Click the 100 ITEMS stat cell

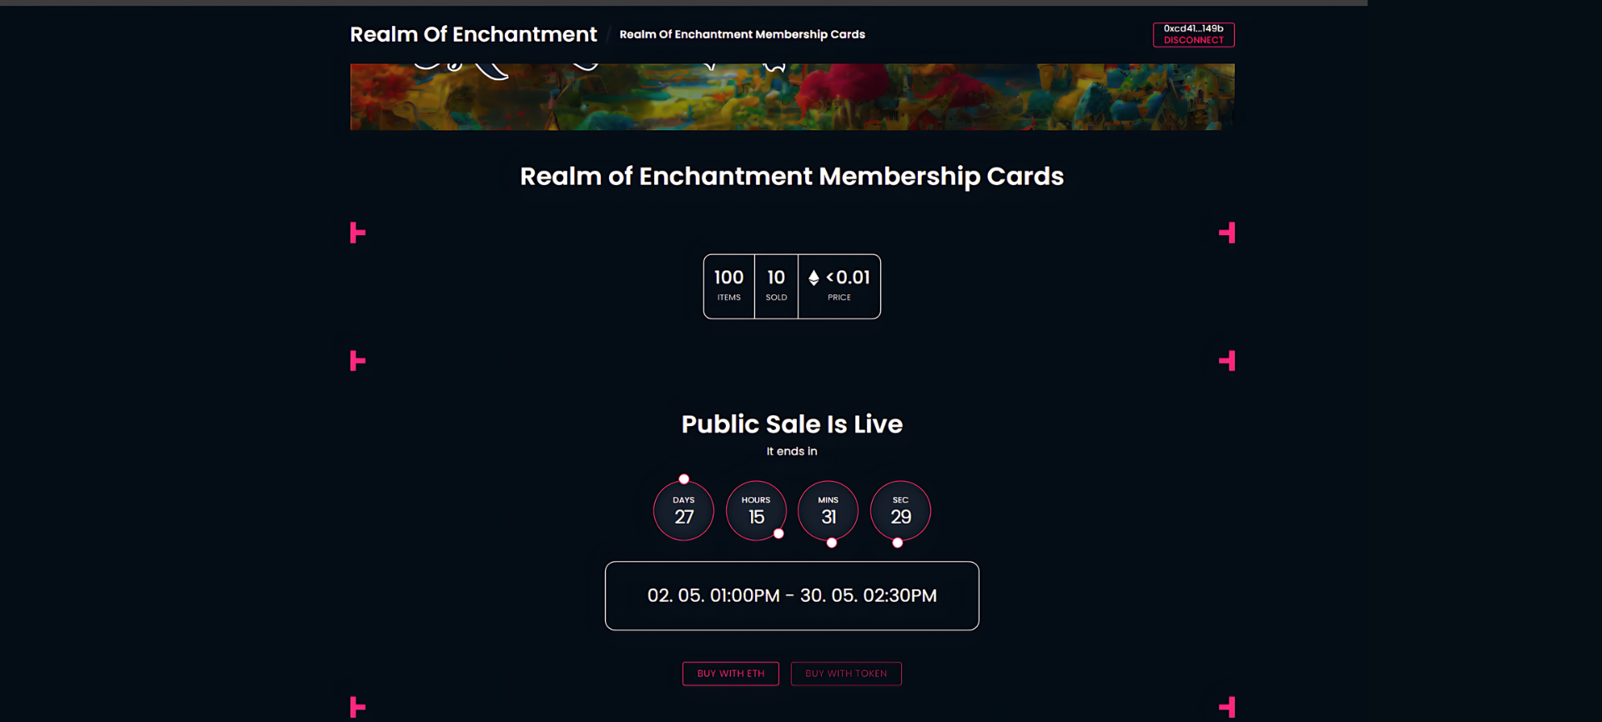[728, 286]
